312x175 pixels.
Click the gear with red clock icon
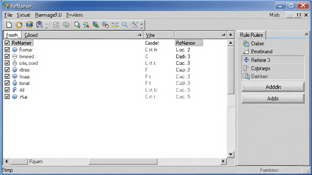click(105, 25)
